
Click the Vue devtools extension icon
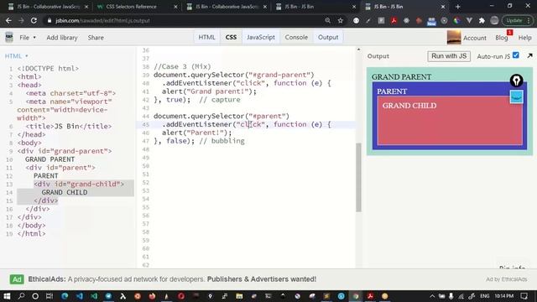[469, 20]
